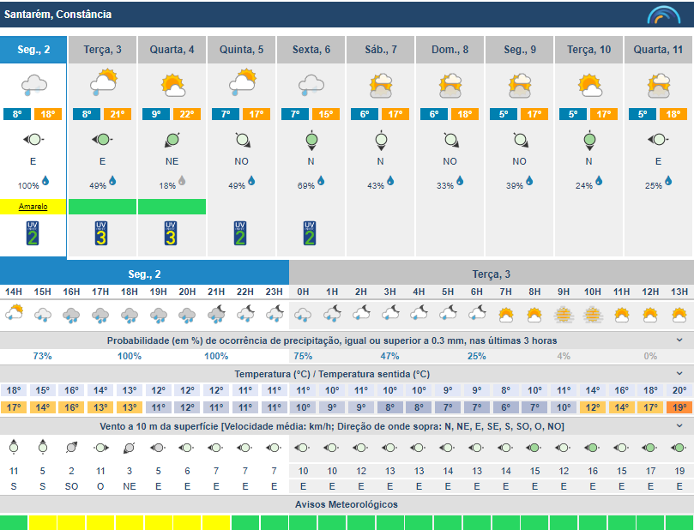This screenshot has width=694, height=530.
Task: Click the green warning bar under Terça, 3
Action: click(x=102, y=207)
